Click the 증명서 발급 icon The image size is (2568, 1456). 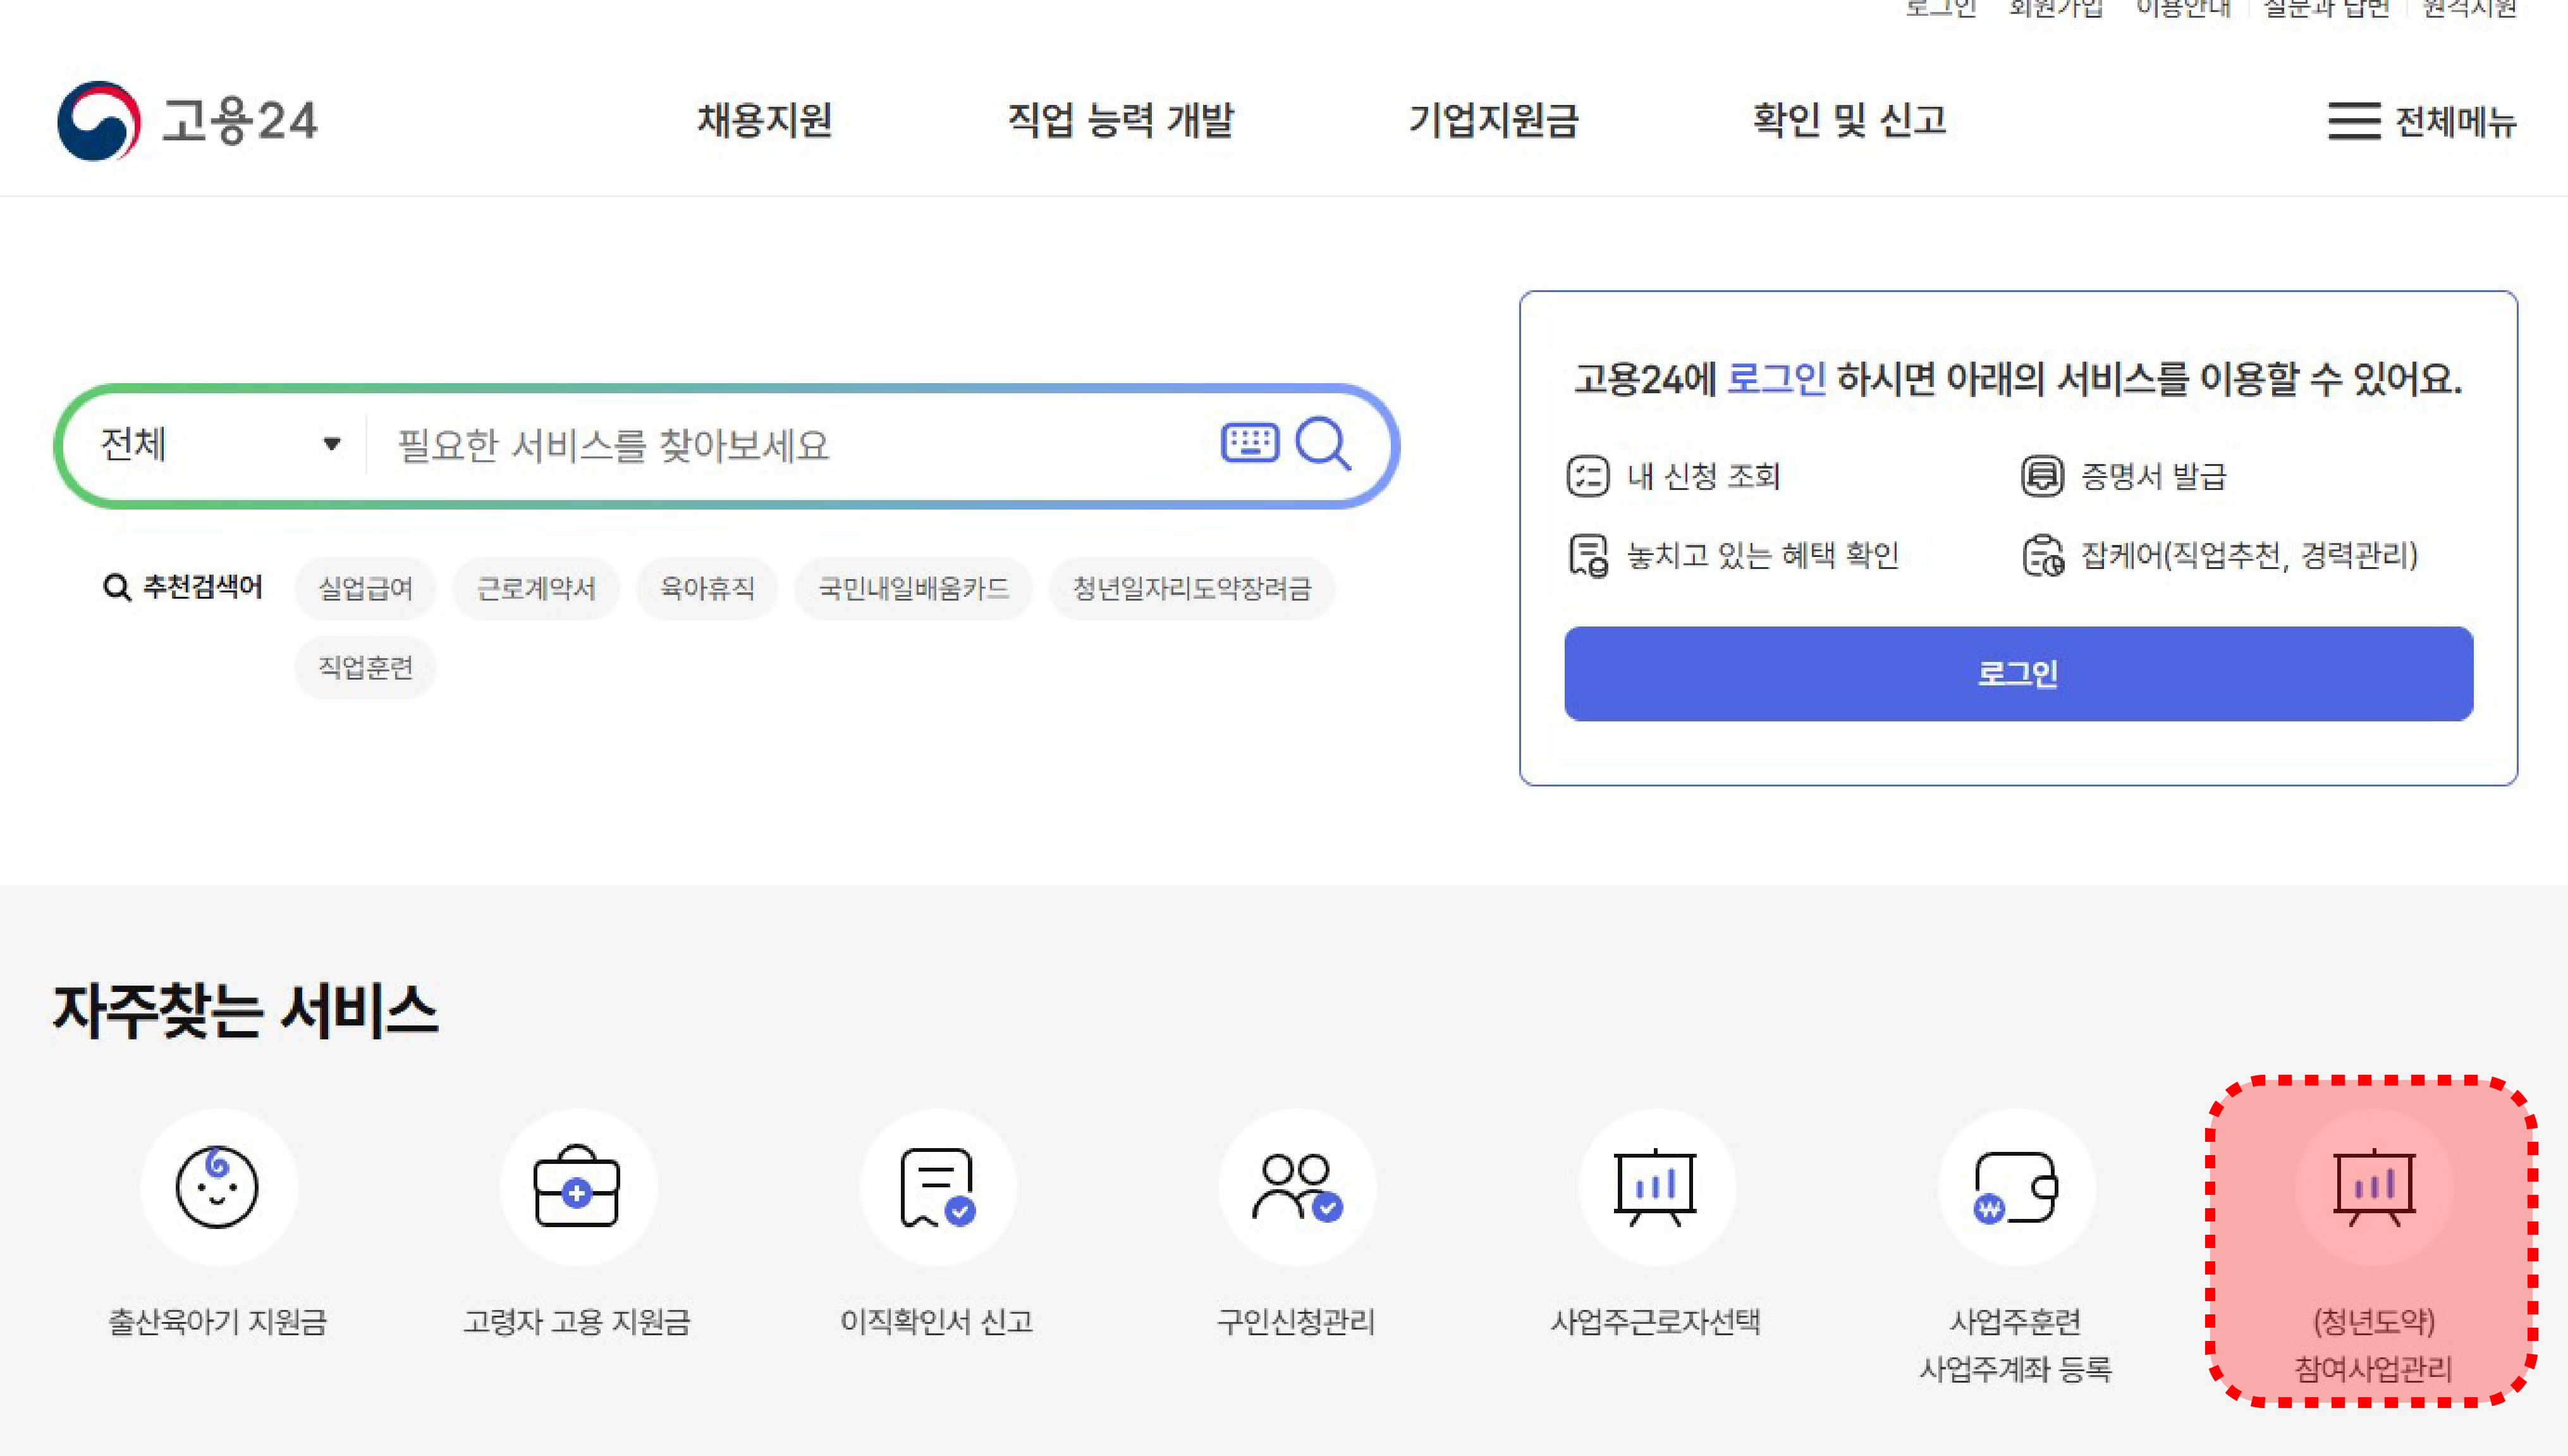click(2042, 476)
